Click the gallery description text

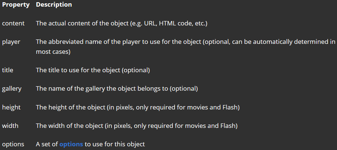[117, 89]
